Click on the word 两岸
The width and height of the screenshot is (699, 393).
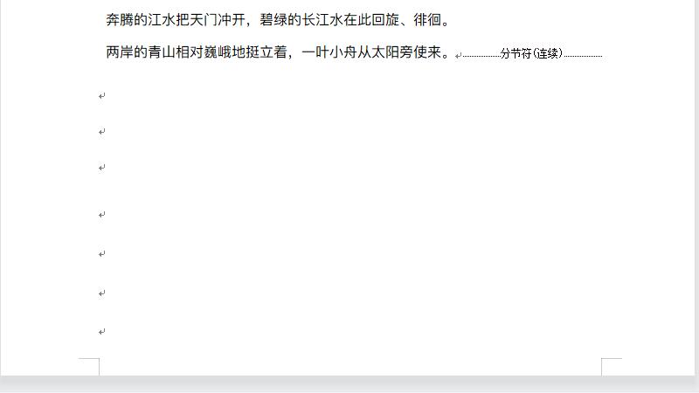click(x=120, y=52)
